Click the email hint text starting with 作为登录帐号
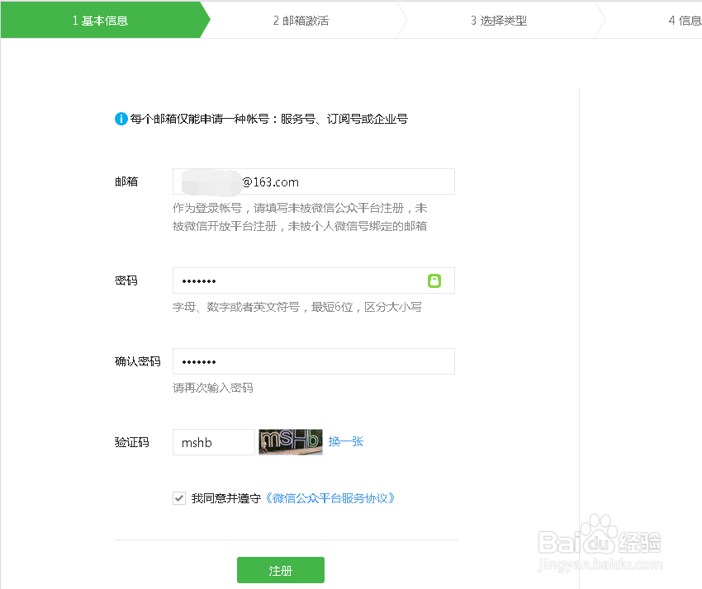This screenshot has width=702, height=589. (300, 217)
